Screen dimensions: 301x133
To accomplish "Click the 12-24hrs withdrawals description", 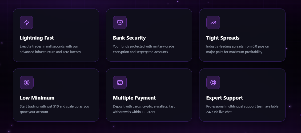I will [144, 109].
